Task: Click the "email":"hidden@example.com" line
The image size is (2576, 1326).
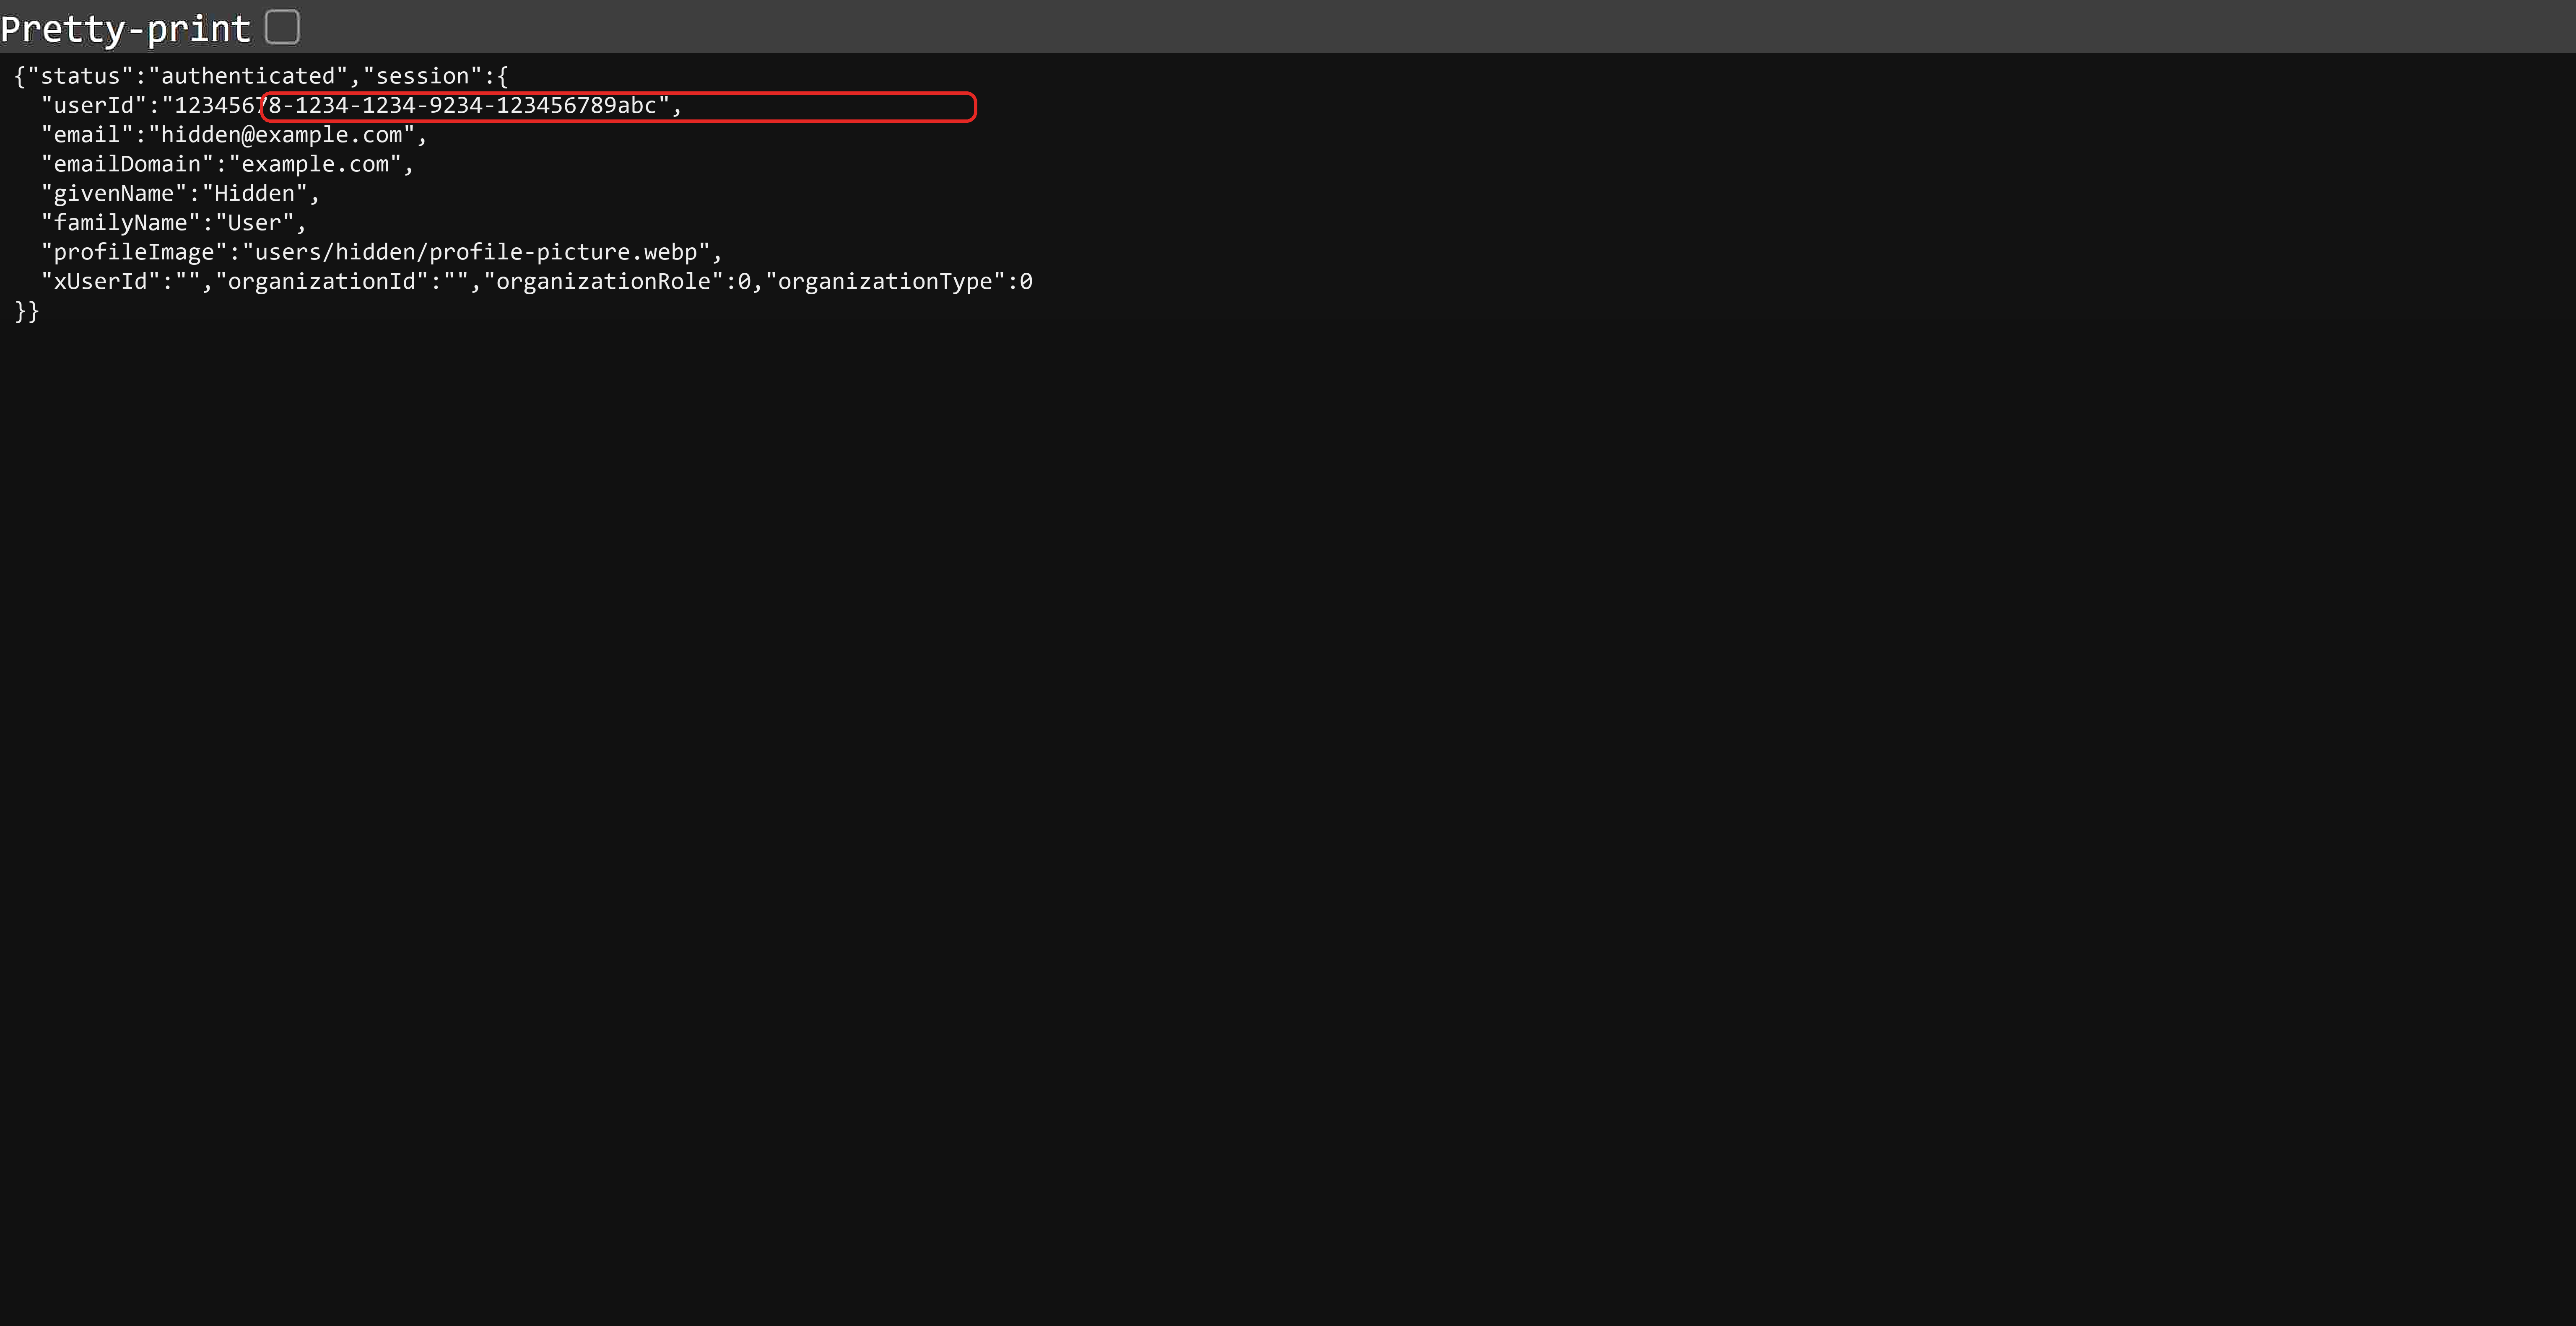Action: click(234, 135)
